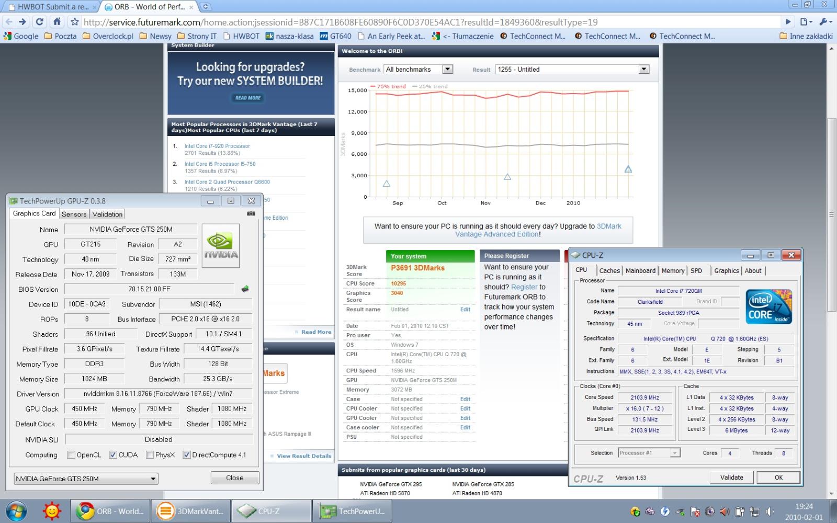Switch to 3DMarkVantage taskbar button
Viewport: 837px width, 523px height.
[x=191, y=511]
